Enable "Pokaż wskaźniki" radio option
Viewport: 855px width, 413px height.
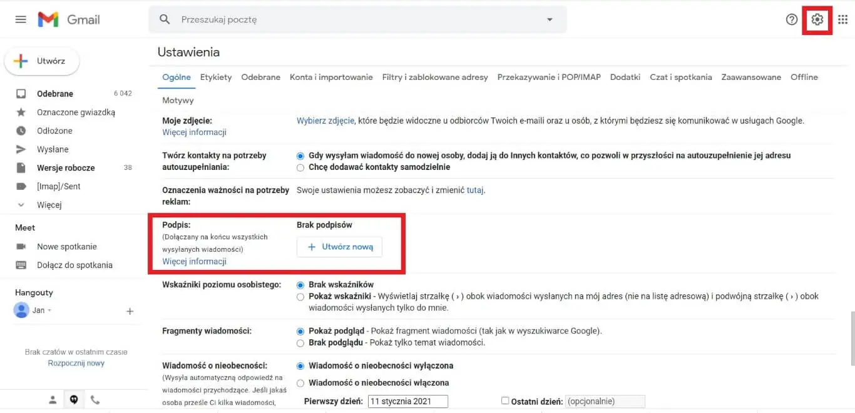[x=300, y=297]
